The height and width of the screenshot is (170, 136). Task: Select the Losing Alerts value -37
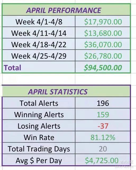tap(103, 125)
